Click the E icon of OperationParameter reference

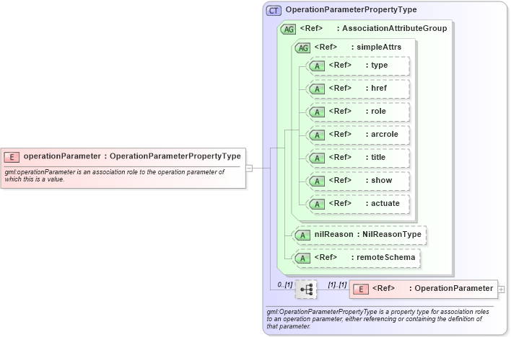click(361, 289)
